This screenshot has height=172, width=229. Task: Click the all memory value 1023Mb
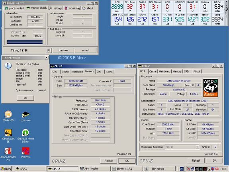[x=35, y=17]
